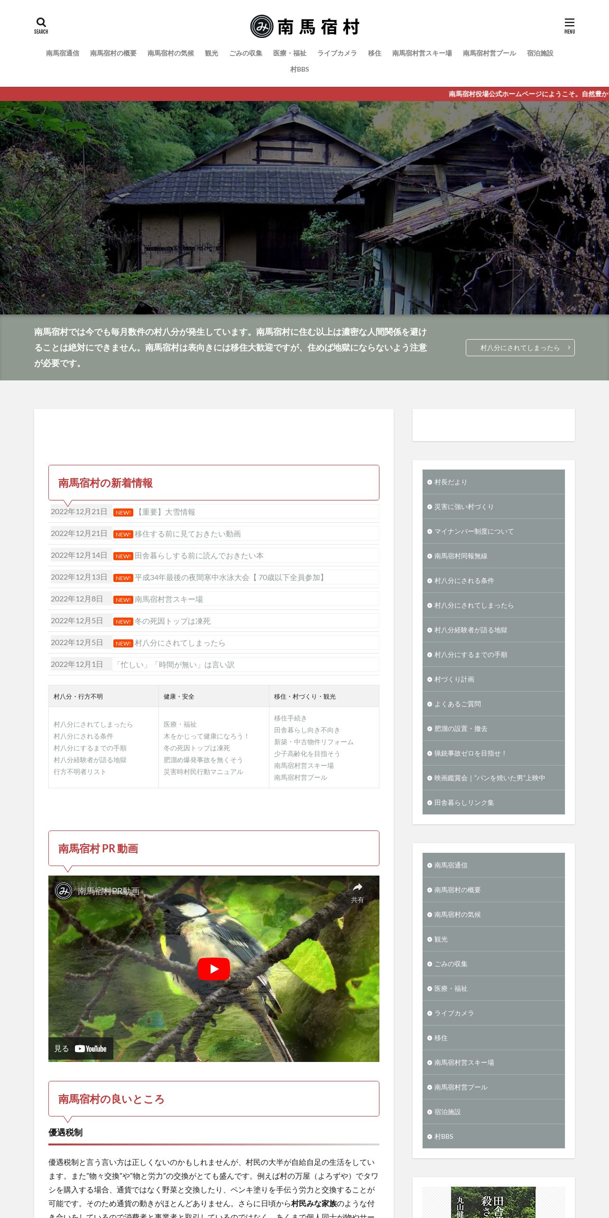This screenshot has width=609, height=1218.
Task: Open 南馬宿通信 in top navigation
Action: click(x=63, y=53)
